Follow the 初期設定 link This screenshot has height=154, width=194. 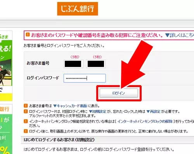point(98,111)
